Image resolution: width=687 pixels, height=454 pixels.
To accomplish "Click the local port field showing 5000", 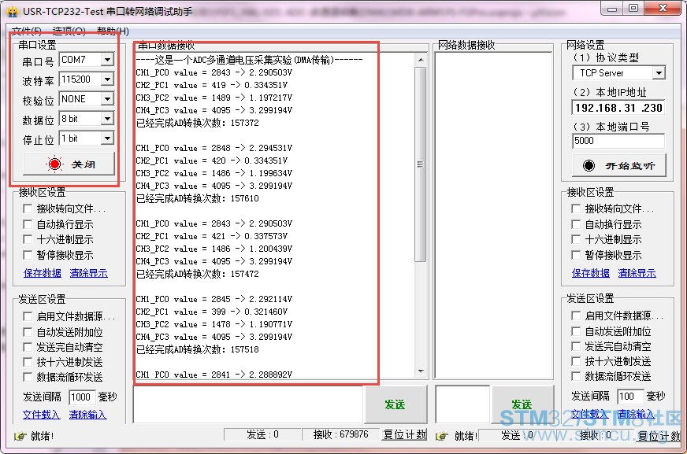I will 618,141.
